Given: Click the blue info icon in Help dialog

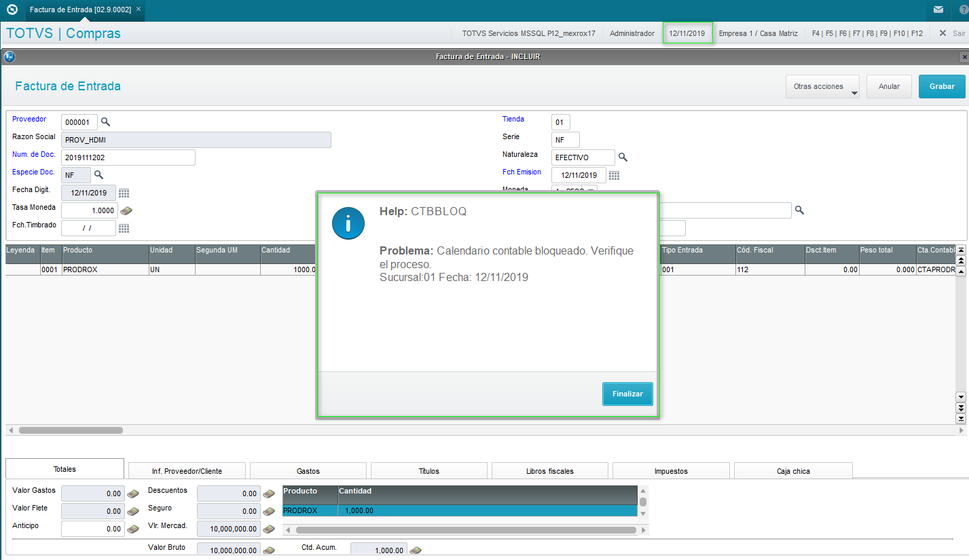Looking at the screenshot, I should tap(348, 222).
